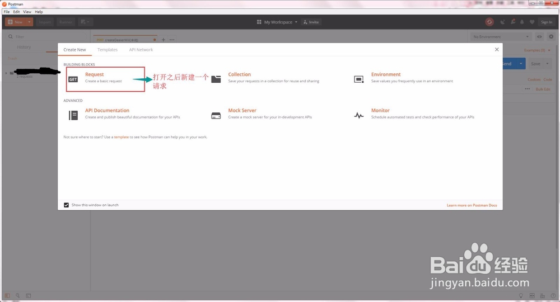Open Postman console icon in status bar
Screen dimensions: 560x302
[x=28, y=296]
